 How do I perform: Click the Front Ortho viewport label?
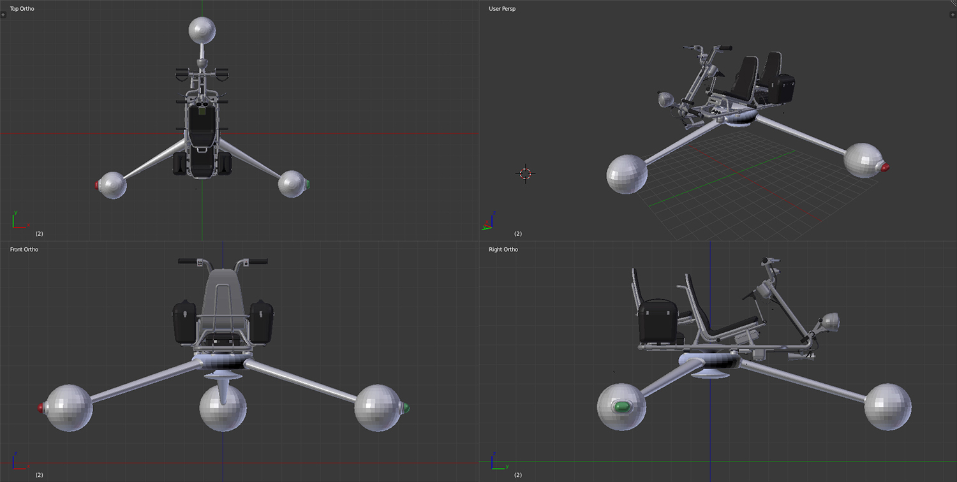[24, 249]
